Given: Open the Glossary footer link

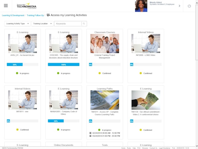Looking at the screenshot, I should coord(145,148).
